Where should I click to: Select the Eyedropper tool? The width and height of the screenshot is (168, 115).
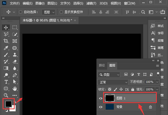click(x=6, y=48)
